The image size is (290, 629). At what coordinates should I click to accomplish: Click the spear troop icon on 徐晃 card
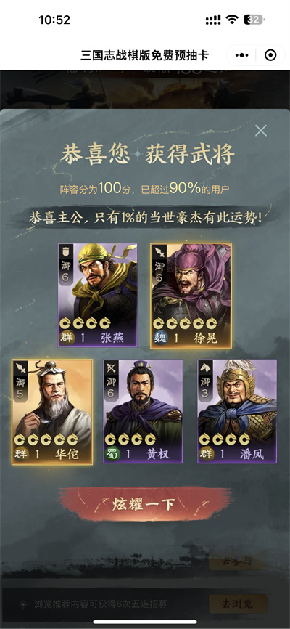[x=159, y=252]
